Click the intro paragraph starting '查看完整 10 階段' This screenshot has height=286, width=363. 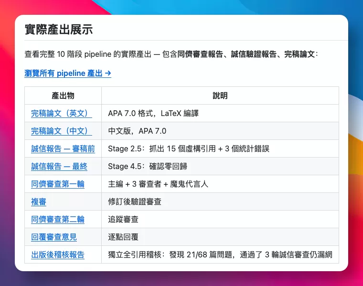(171, 54)
